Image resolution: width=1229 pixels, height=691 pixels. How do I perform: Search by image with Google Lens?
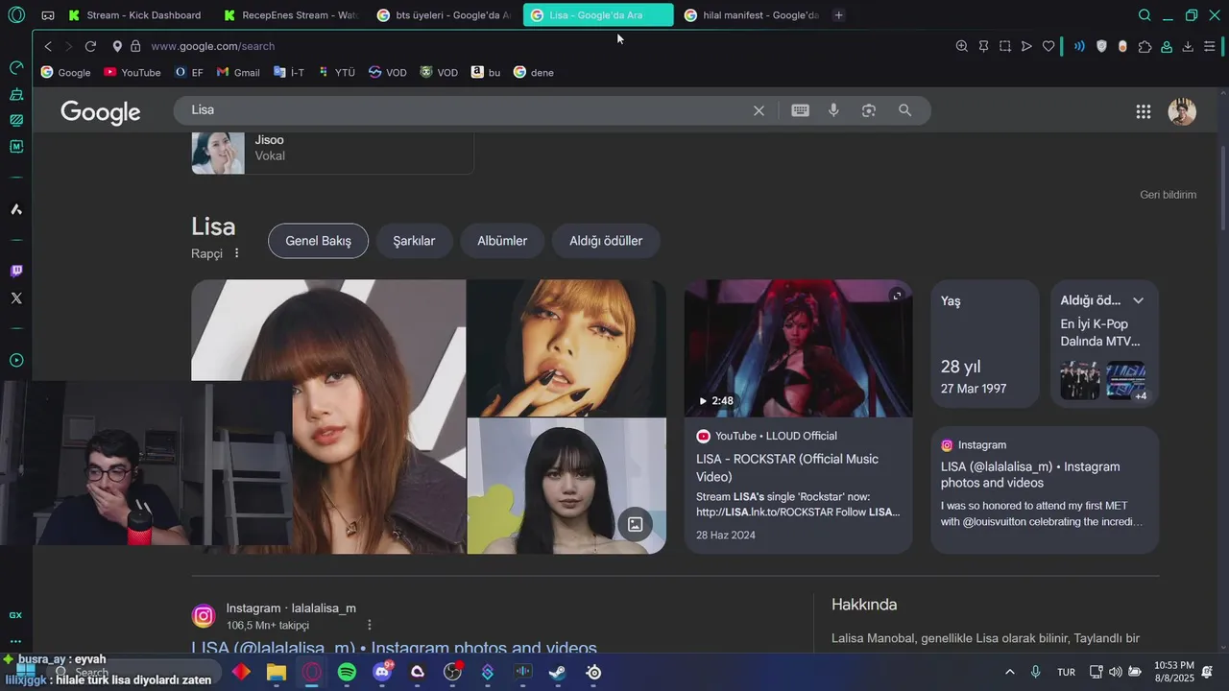click(869, 110)
